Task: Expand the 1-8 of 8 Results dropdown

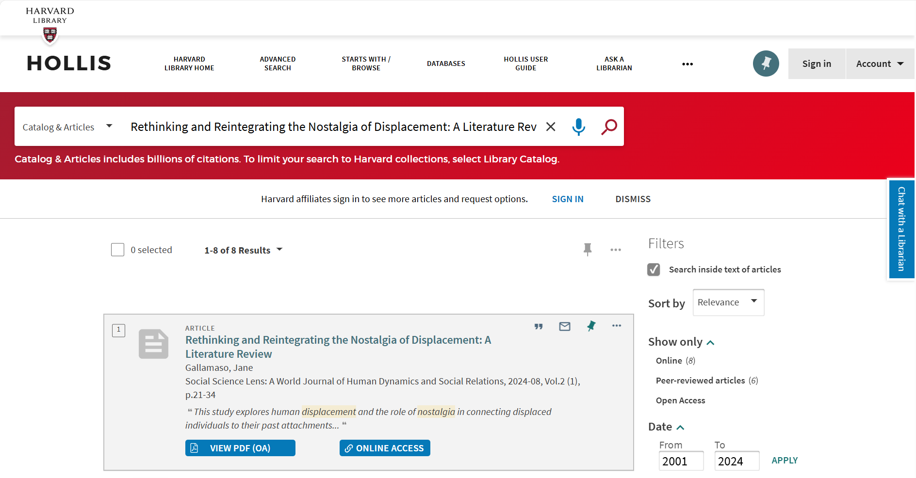Action: (x=243, y=250)
